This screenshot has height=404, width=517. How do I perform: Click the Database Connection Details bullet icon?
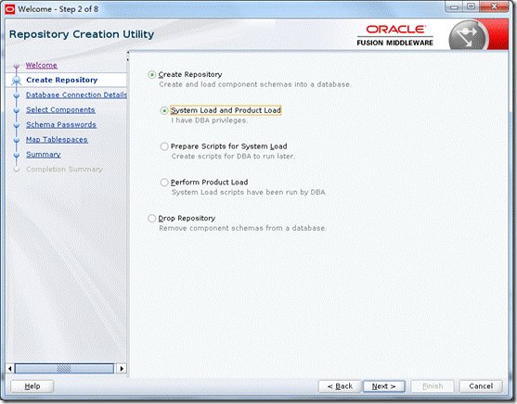[17, 95]
